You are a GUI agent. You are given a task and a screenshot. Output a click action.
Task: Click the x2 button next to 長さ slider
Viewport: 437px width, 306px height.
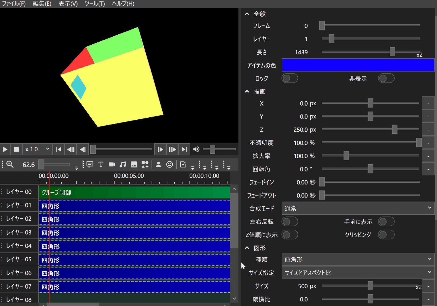(x=420, y=55)
